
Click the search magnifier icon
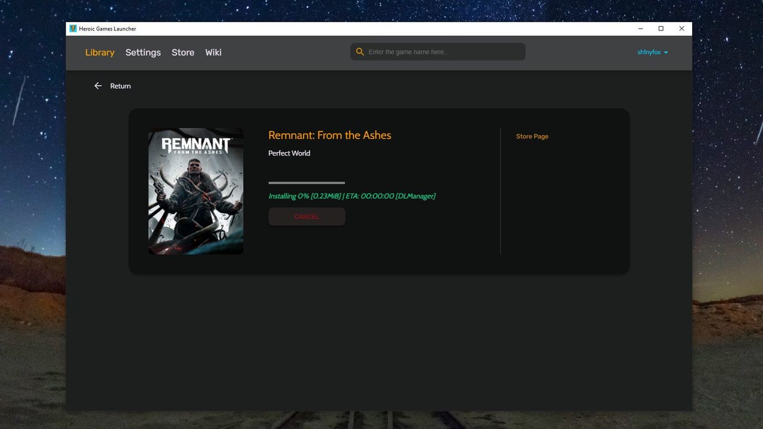coord(360,52)
